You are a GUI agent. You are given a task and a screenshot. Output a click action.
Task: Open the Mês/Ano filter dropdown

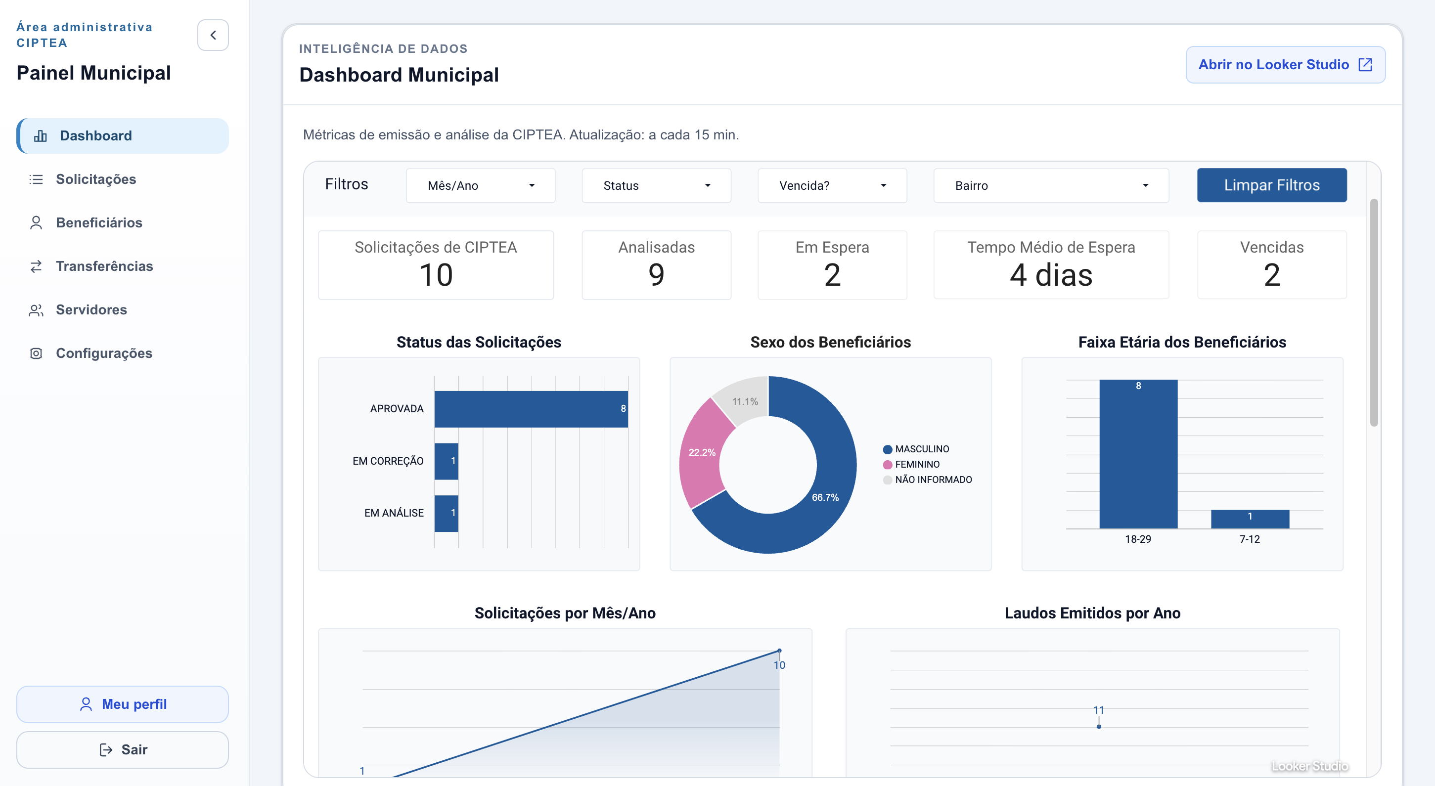coord(480,185)
